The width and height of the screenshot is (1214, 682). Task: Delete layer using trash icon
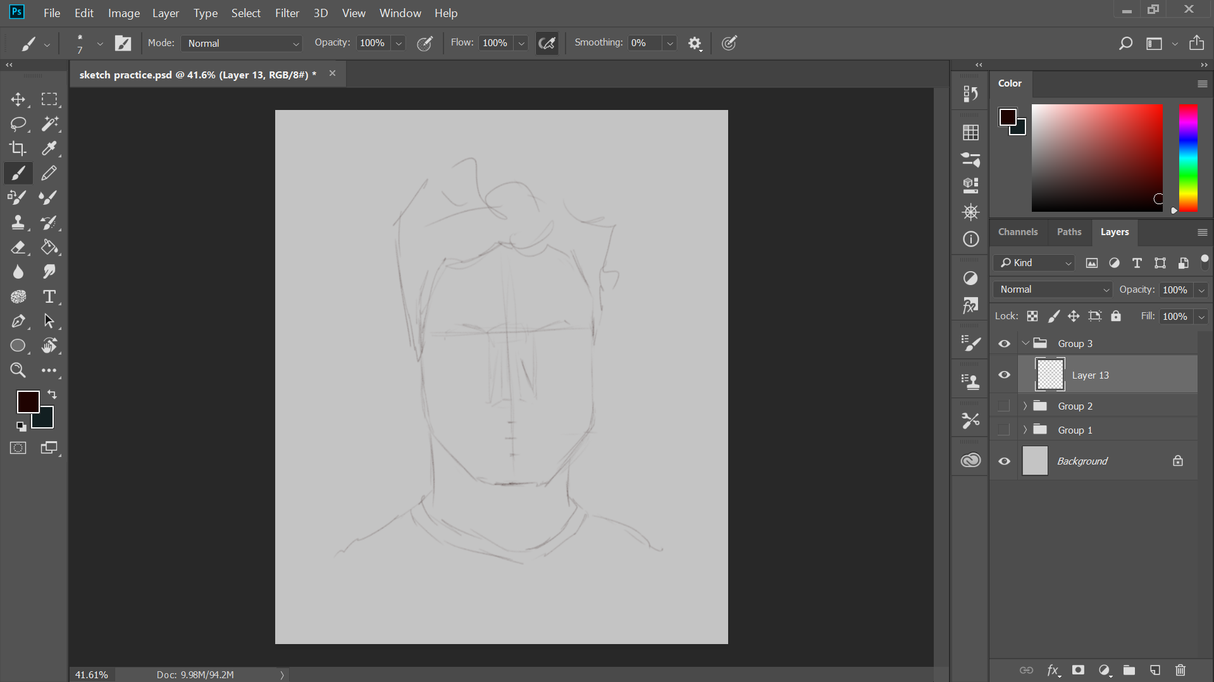coord(1180,670)
